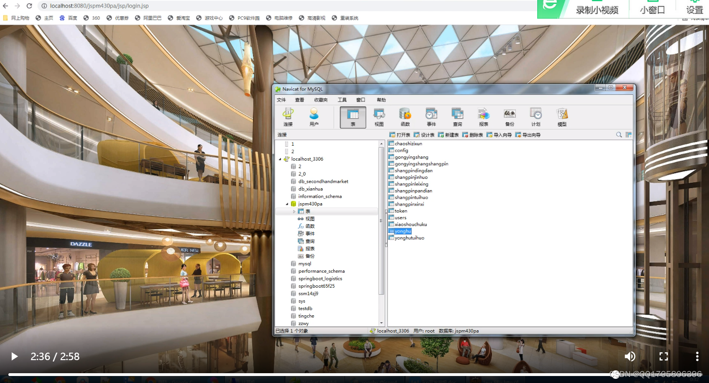Open the Function (函数) toolbar icon
This screenshot has width=709, height=383.
(405, 117)
